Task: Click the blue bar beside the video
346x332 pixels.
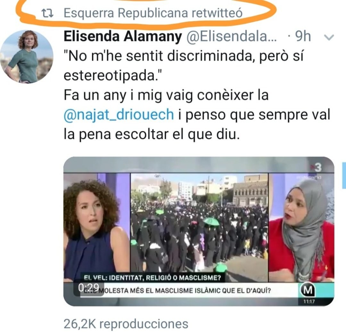Action: [x=344, y=175]
